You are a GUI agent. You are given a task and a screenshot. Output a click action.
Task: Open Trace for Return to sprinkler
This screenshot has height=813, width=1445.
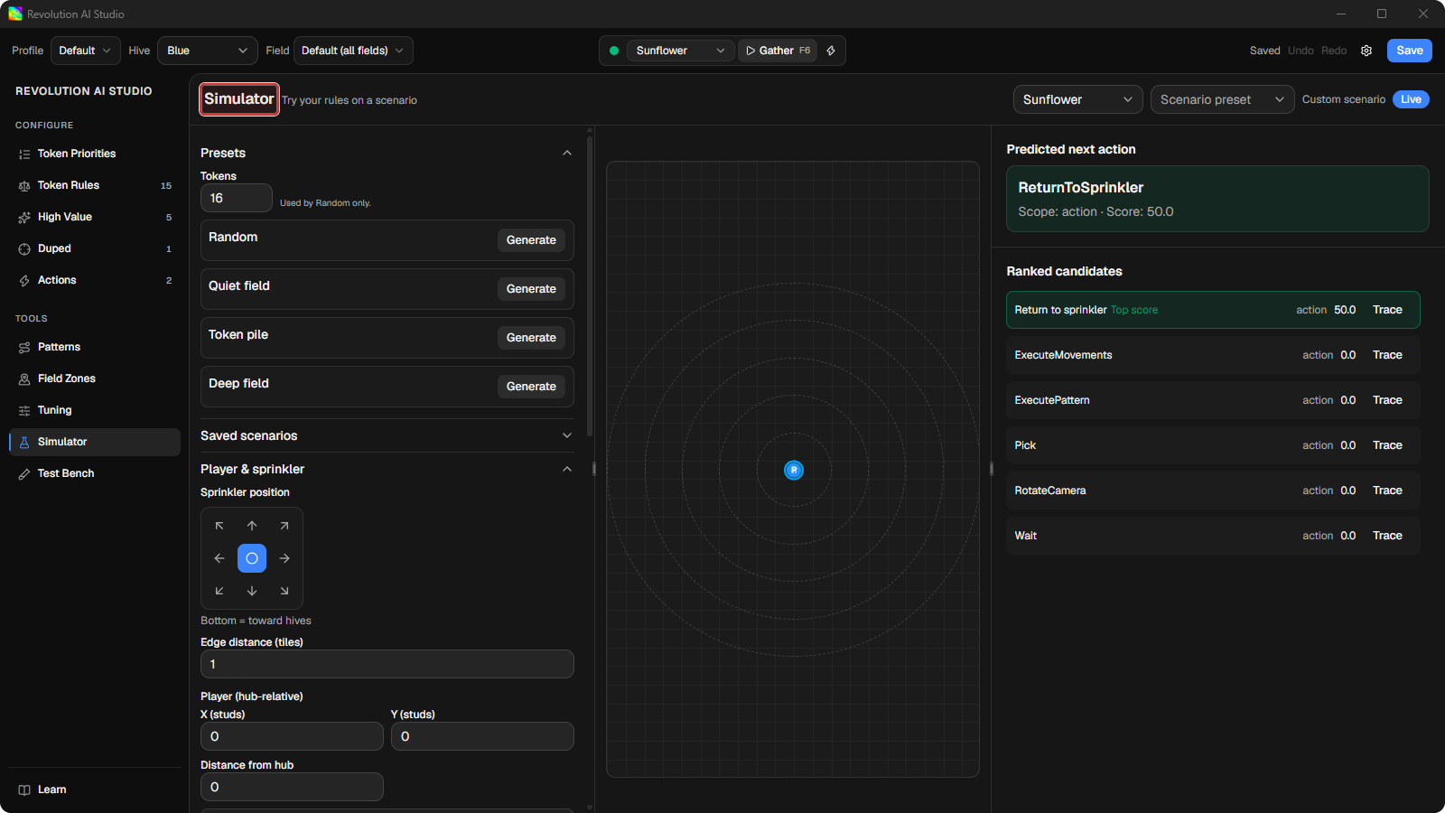click(x=1387, y=310)
